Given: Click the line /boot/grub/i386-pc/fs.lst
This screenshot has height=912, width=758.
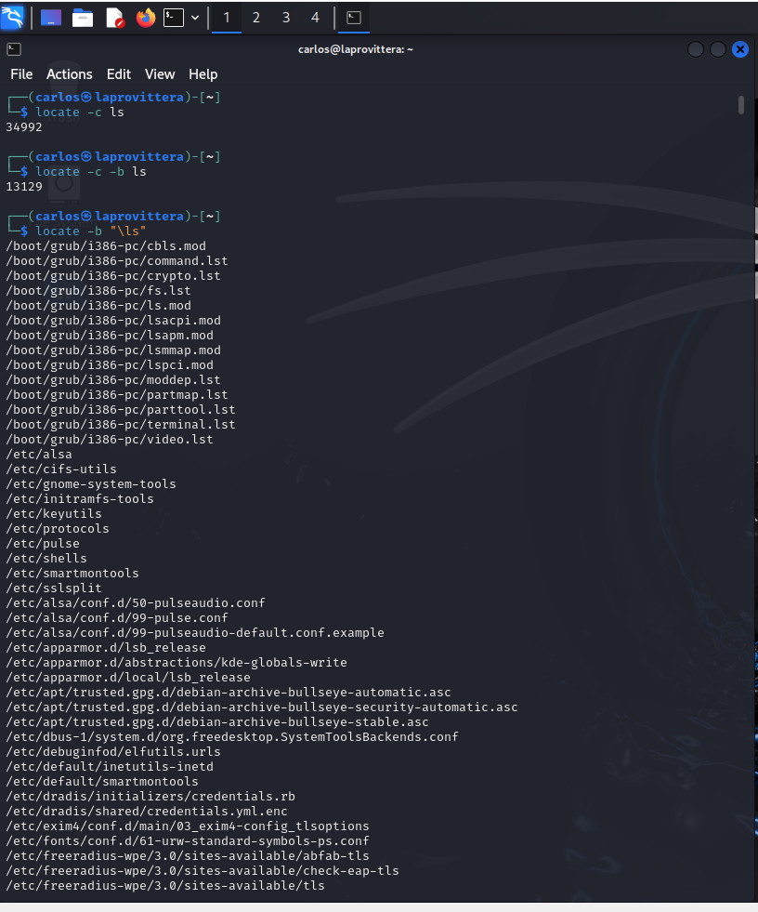Looking at the screenshot, I should (98, 290).
